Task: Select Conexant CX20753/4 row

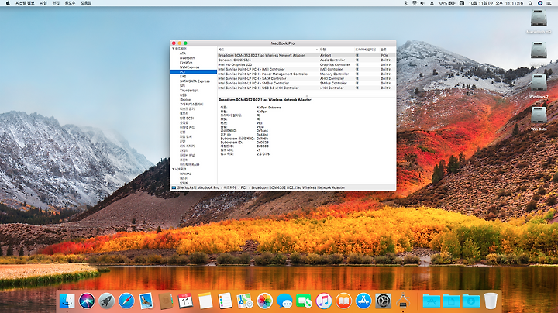Action: 306,60
